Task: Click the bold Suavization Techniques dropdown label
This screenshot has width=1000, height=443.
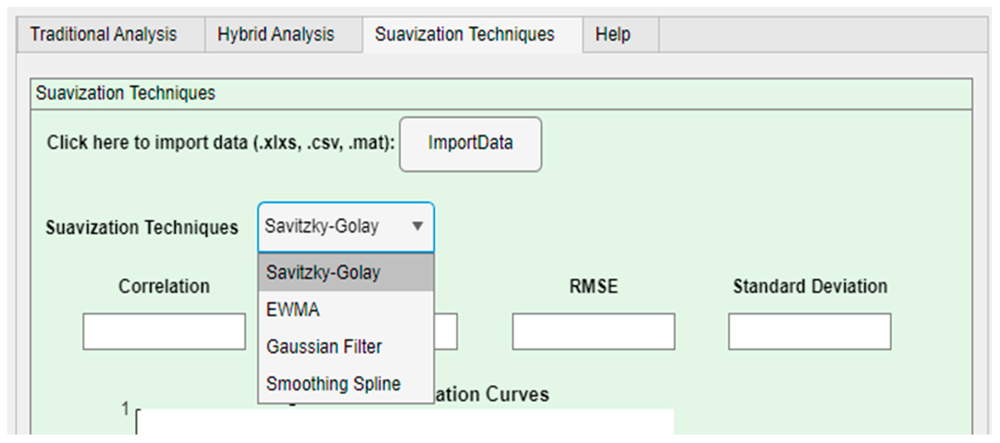Action: point(142,227)
